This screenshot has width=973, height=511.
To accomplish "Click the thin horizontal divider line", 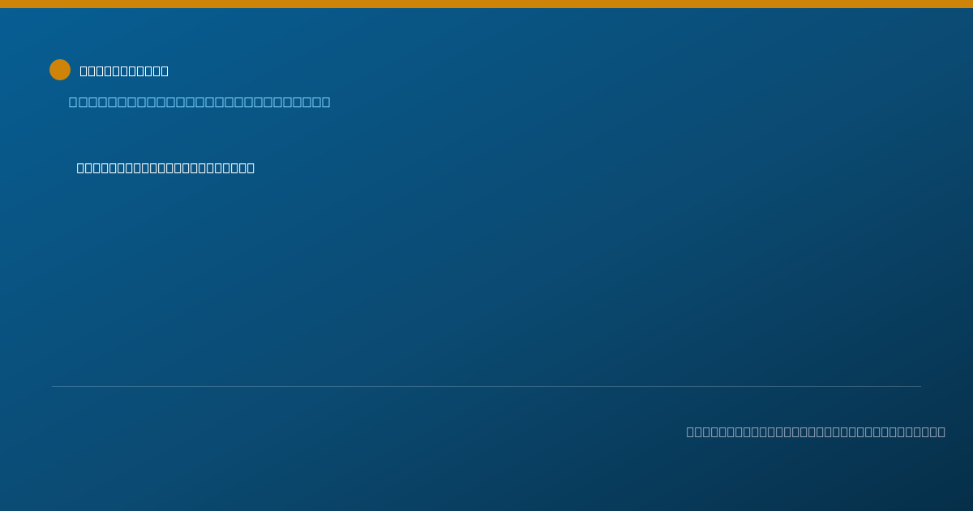I will coord(486,386).
